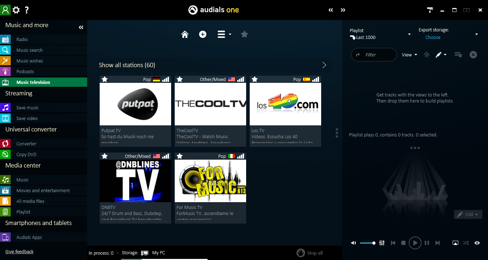Click the remove-from-playlist icon
The width and height of the screenshot is (488, 260).
click(458, 55)
